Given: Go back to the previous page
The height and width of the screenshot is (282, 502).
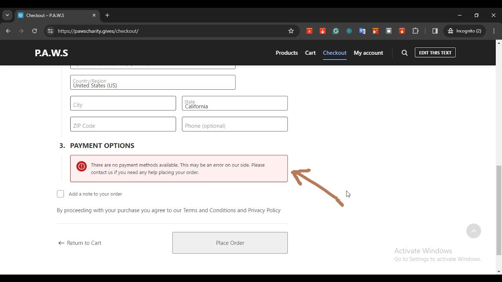Looking at the screenshot, I should [x=8, y=31].
